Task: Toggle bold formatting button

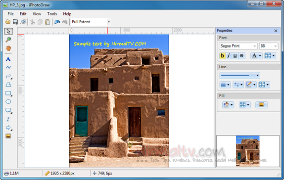Action: point(223,56)
